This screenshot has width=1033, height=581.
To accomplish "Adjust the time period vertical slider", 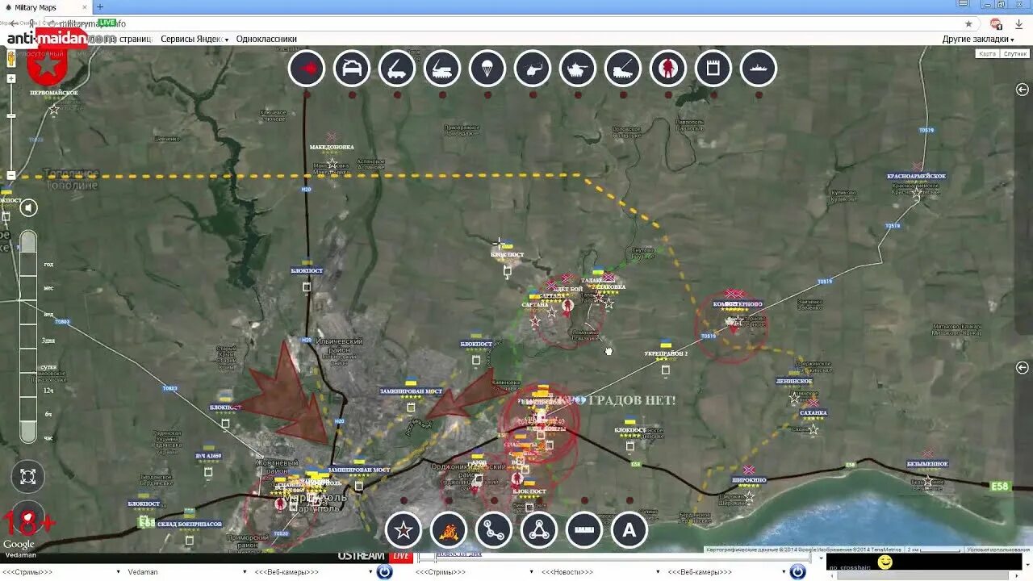I will coord(28,336).
